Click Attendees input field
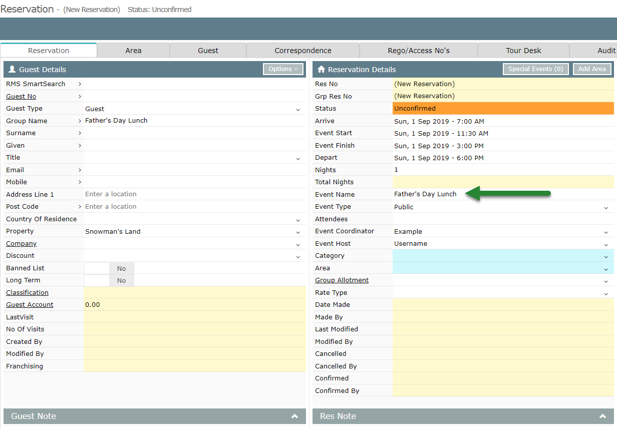617x431 pixels. [503, 219]
